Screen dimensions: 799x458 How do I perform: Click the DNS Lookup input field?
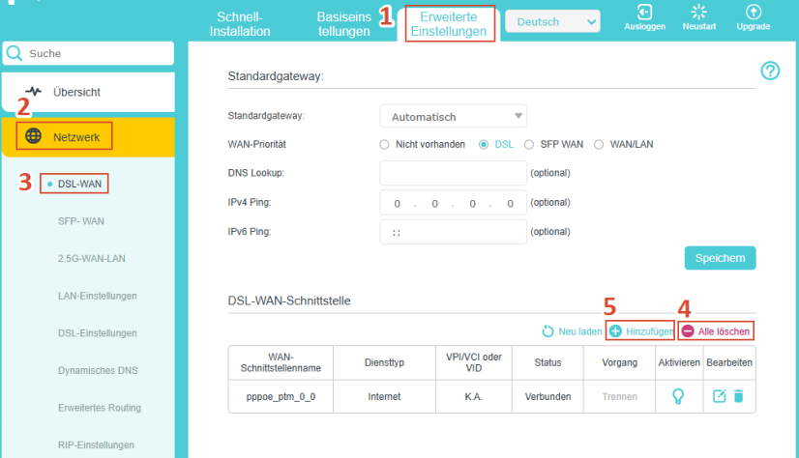click(x=453, y=173)
